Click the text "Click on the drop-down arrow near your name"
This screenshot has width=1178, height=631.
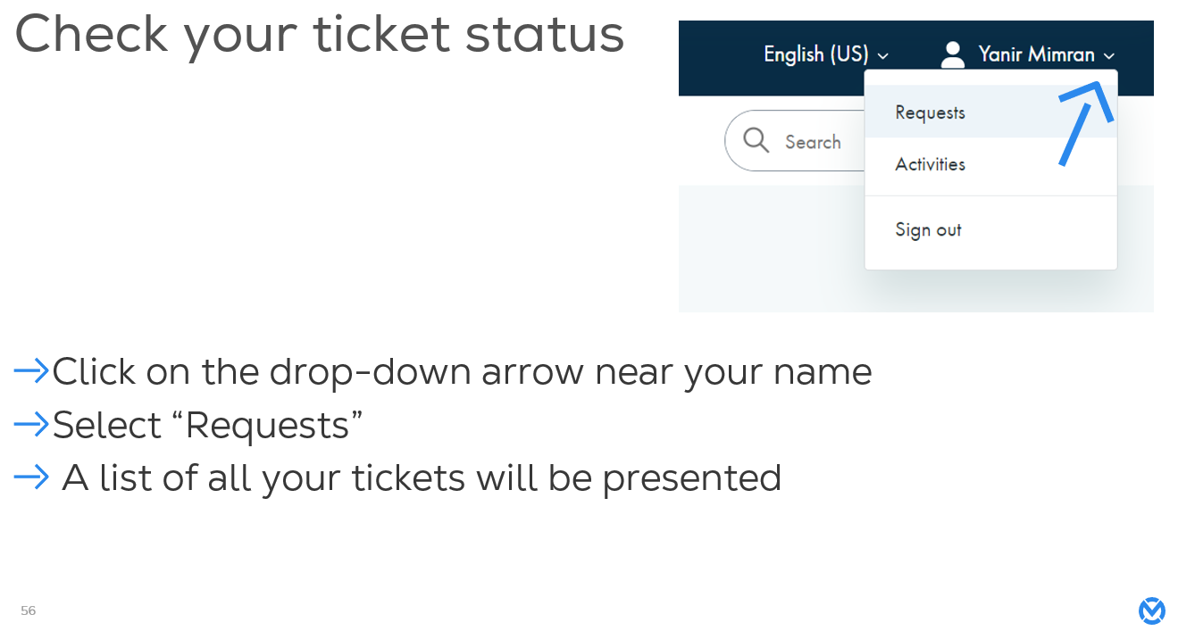pyautogui.click(x=462, y=371)
